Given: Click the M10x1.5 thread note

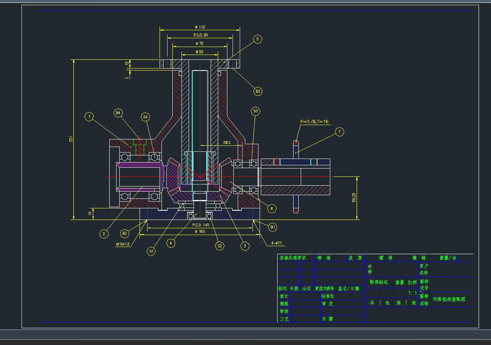Looking at the screenshot, I should pos(123,244).
